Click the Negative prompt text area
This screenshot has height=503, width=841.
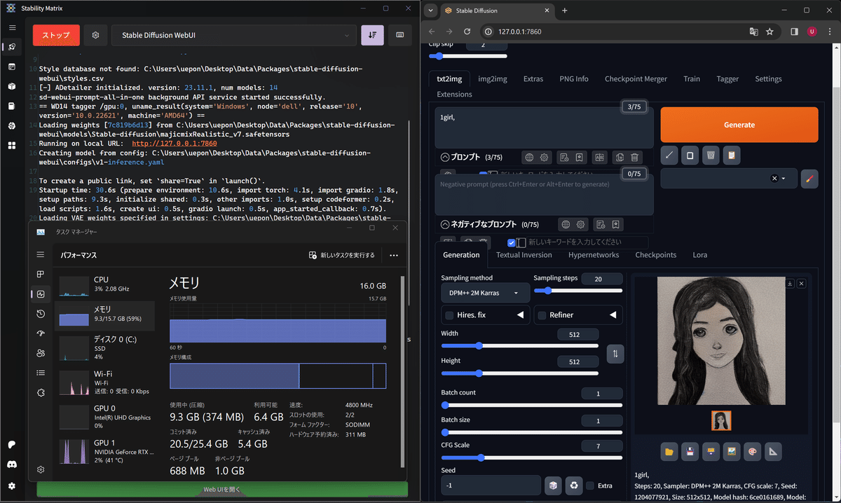pyautogui.click(x=544, y=195)
